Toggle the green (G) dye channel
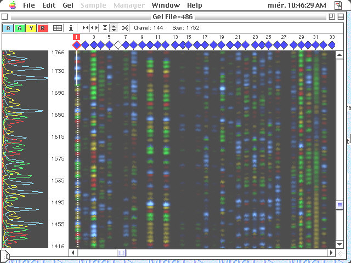351x263 pixels. 20,28
